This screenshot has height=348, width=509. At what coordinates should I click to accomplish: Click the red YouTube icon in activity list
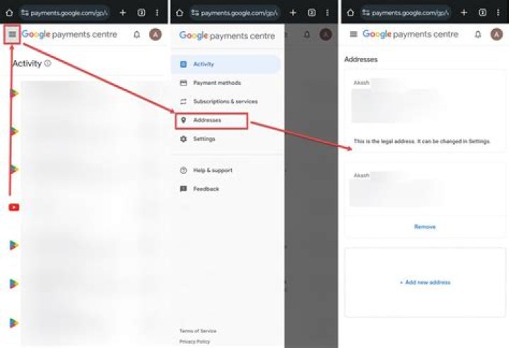click(x=13, y=207)
